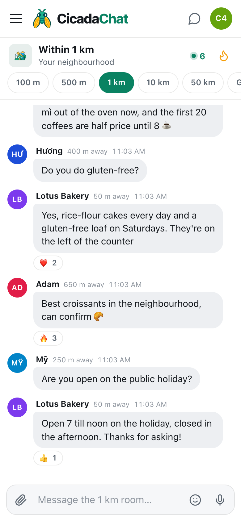The height and width of the screenshot is (521, 241).
Task: Toggle the heart reaction with 2
Action: (x=48, y=263)
